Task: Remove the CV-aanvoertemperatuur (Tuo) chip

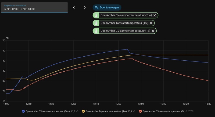Action: [155, 15]
